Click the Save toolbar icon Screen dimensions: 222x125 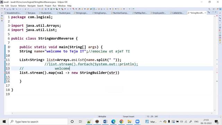[7, 9]
